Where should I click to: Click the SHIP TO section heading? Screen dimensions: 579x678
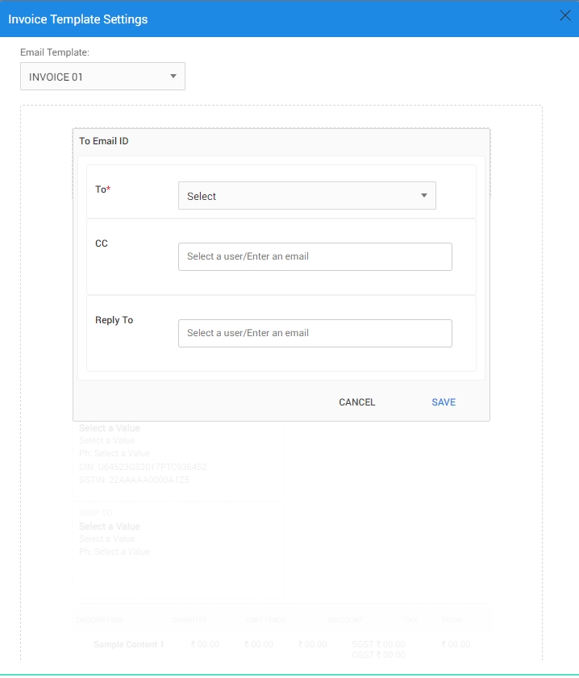point(96,513)
